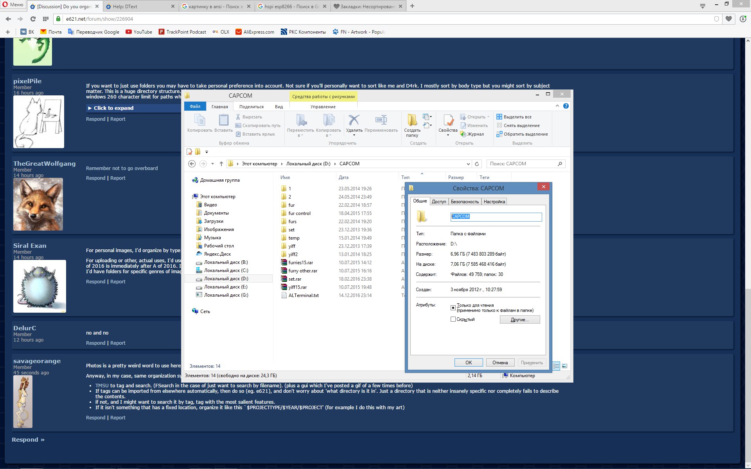The height and width of the screenshot is (469, 751).
Task: Expand the Open (Открыть) dropdown arrow
Action: click(488, 117)
